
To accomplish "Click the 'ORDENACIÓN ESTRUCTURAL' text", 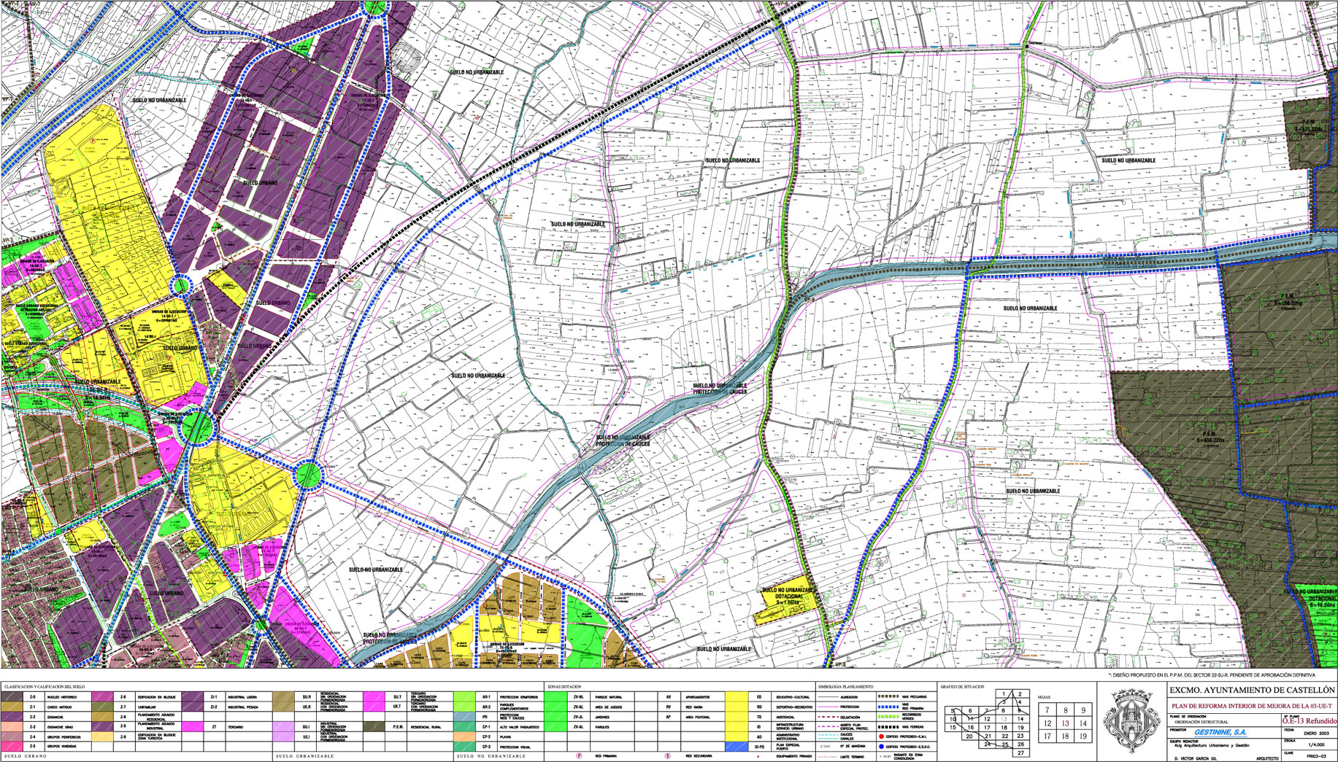I will [x=1201, y=722].
